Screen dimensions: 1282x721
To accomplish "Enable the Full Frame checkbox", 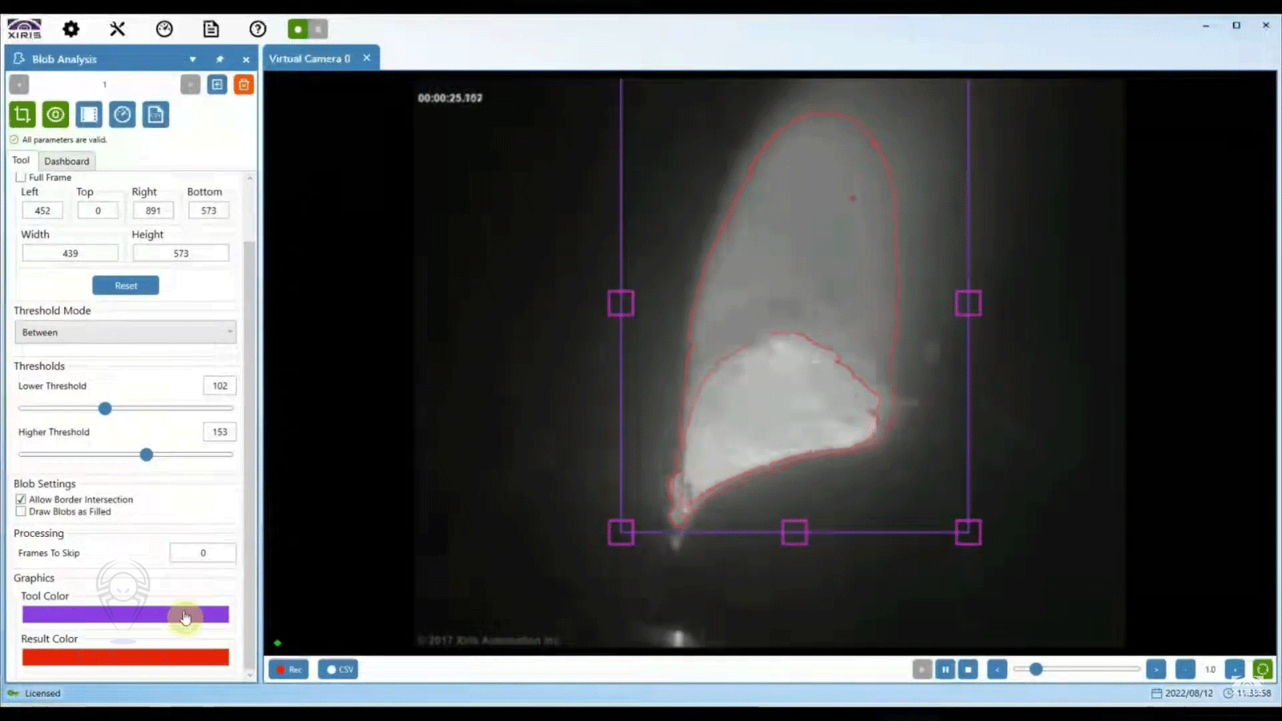I will coord(22,177).
